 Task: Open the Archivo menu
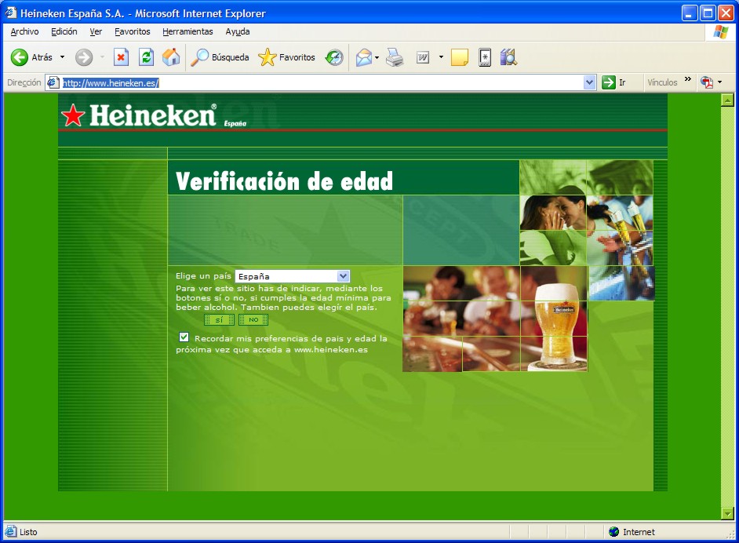pos(24,31)
